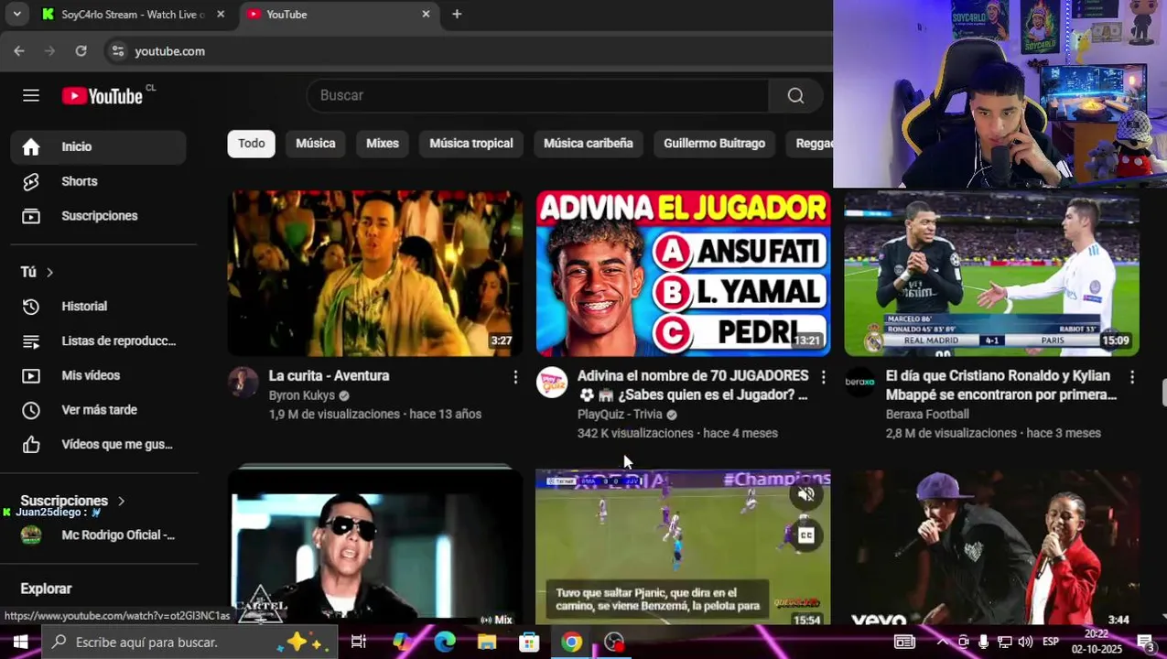Open the Real Madrid vs Paris thumbnail
The width and height of the screenshot is (1167, 659).
click(991, 274)
